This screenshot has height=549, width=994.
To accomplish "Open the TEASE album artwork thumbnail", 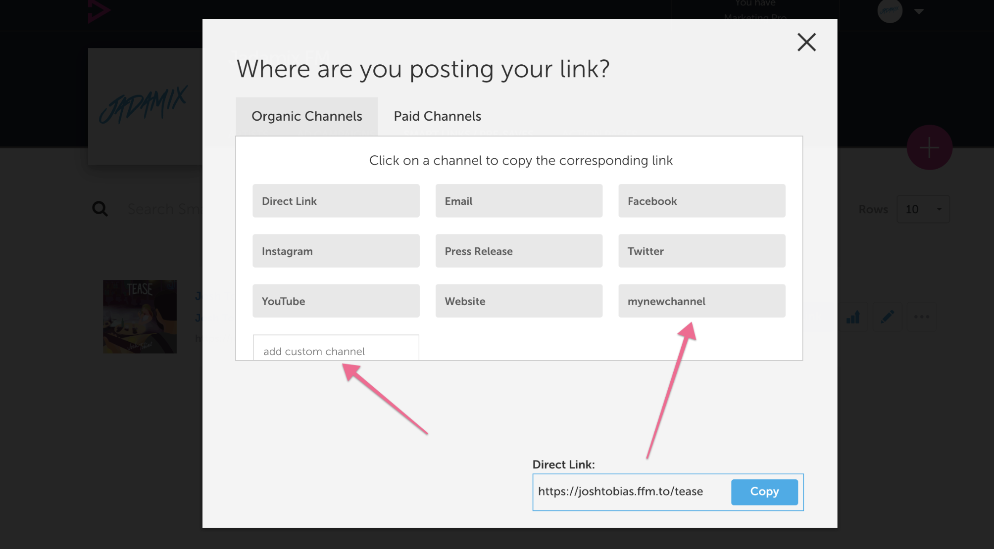I will [140, 317].
